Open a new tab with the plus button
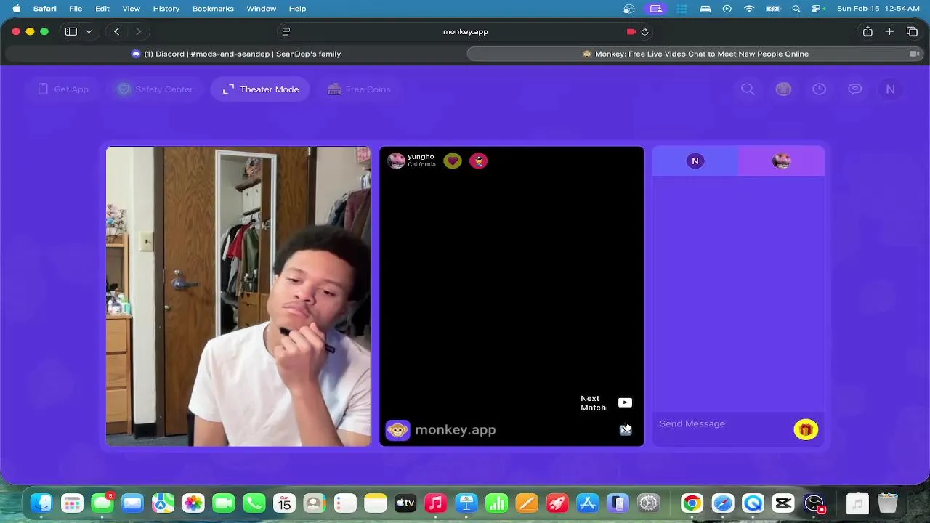The height and width of the screenshot is (523, 930). (x=889, y=32)
